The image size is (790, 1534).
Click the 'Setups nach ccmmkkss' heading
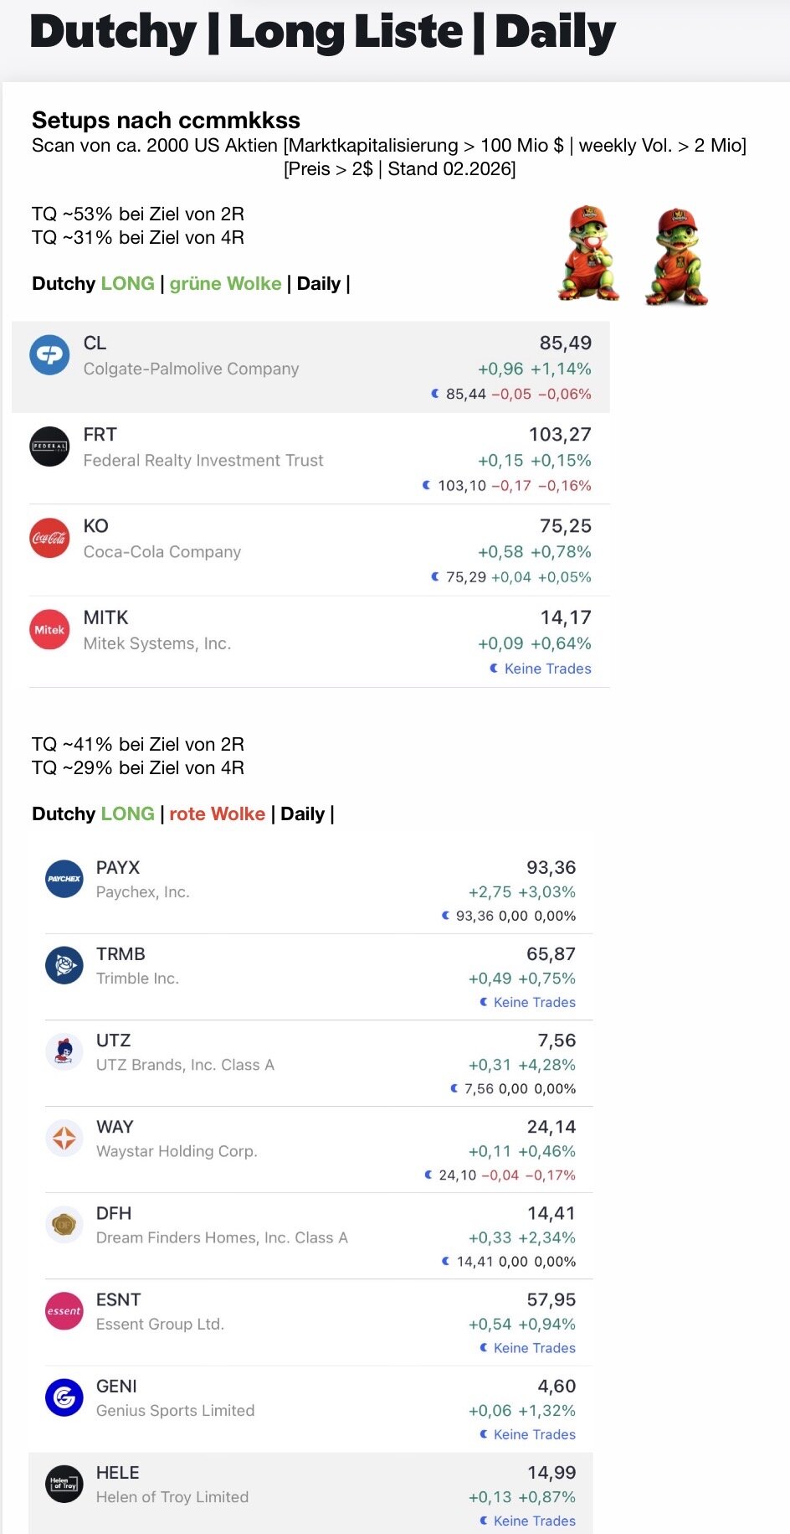(x=166, y=121)
